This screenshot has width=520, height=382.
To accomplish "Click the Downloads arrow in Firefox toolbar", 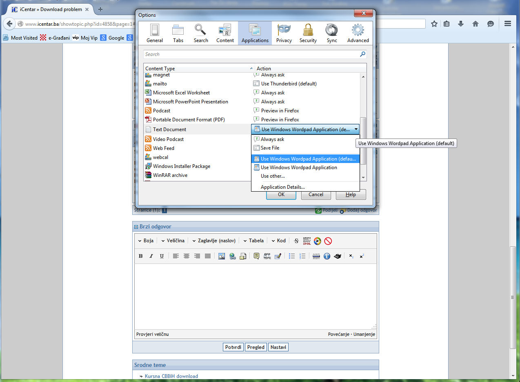I will 461,24.
